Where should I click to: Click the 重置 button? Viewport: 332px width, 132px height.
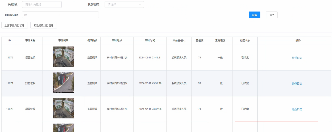[272, 15]
